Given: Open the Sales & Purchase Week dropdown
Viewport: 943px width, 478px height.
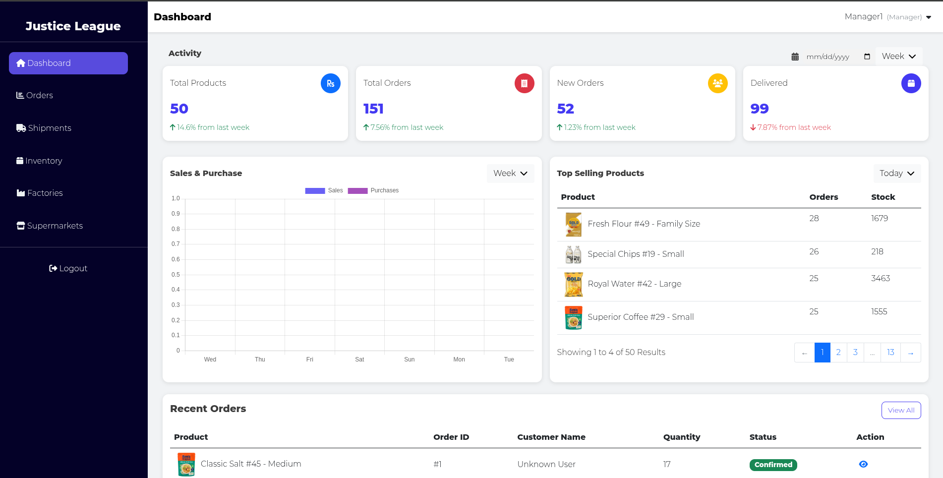Looking at the screenshot, I should coord(510,173).
